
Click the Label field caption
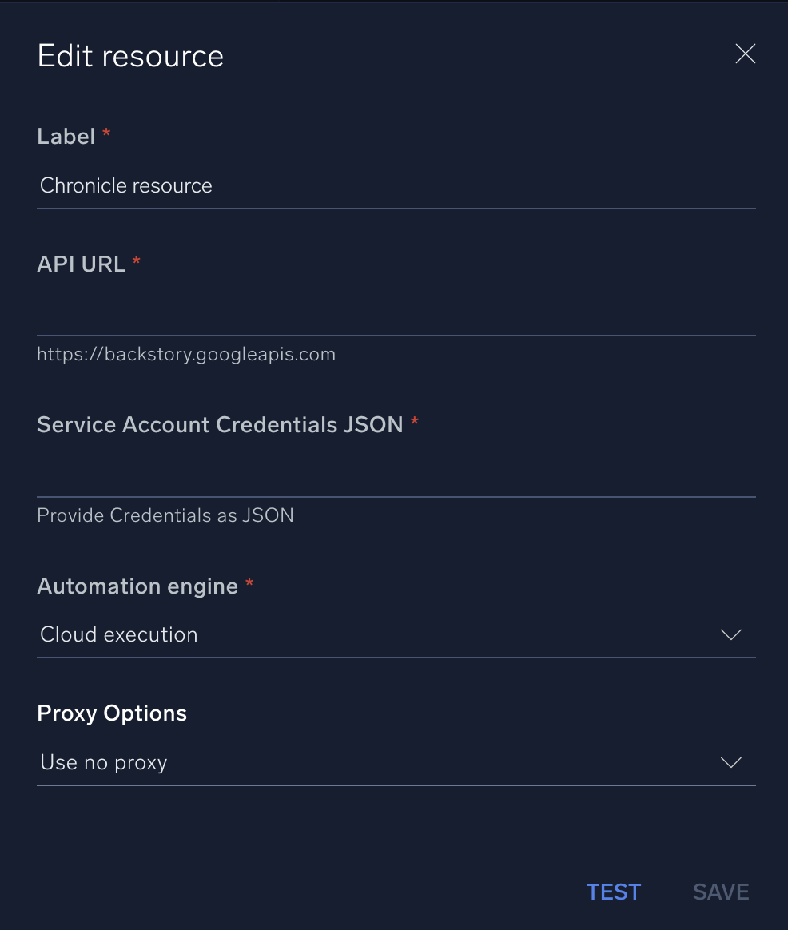(x=66, y=137)
